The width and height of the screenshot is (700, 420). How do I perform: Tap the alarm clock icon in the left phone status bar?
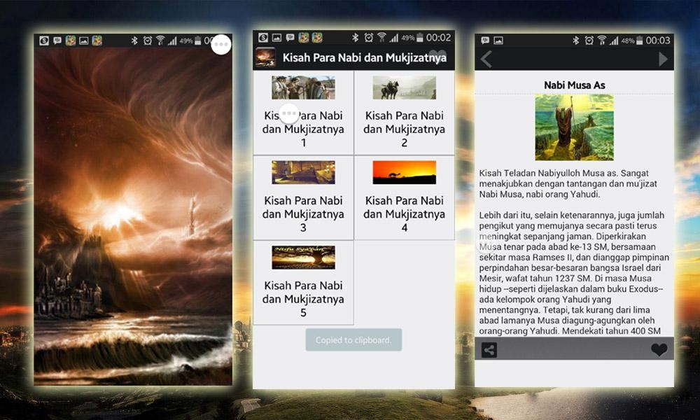[x=147, y=41]
